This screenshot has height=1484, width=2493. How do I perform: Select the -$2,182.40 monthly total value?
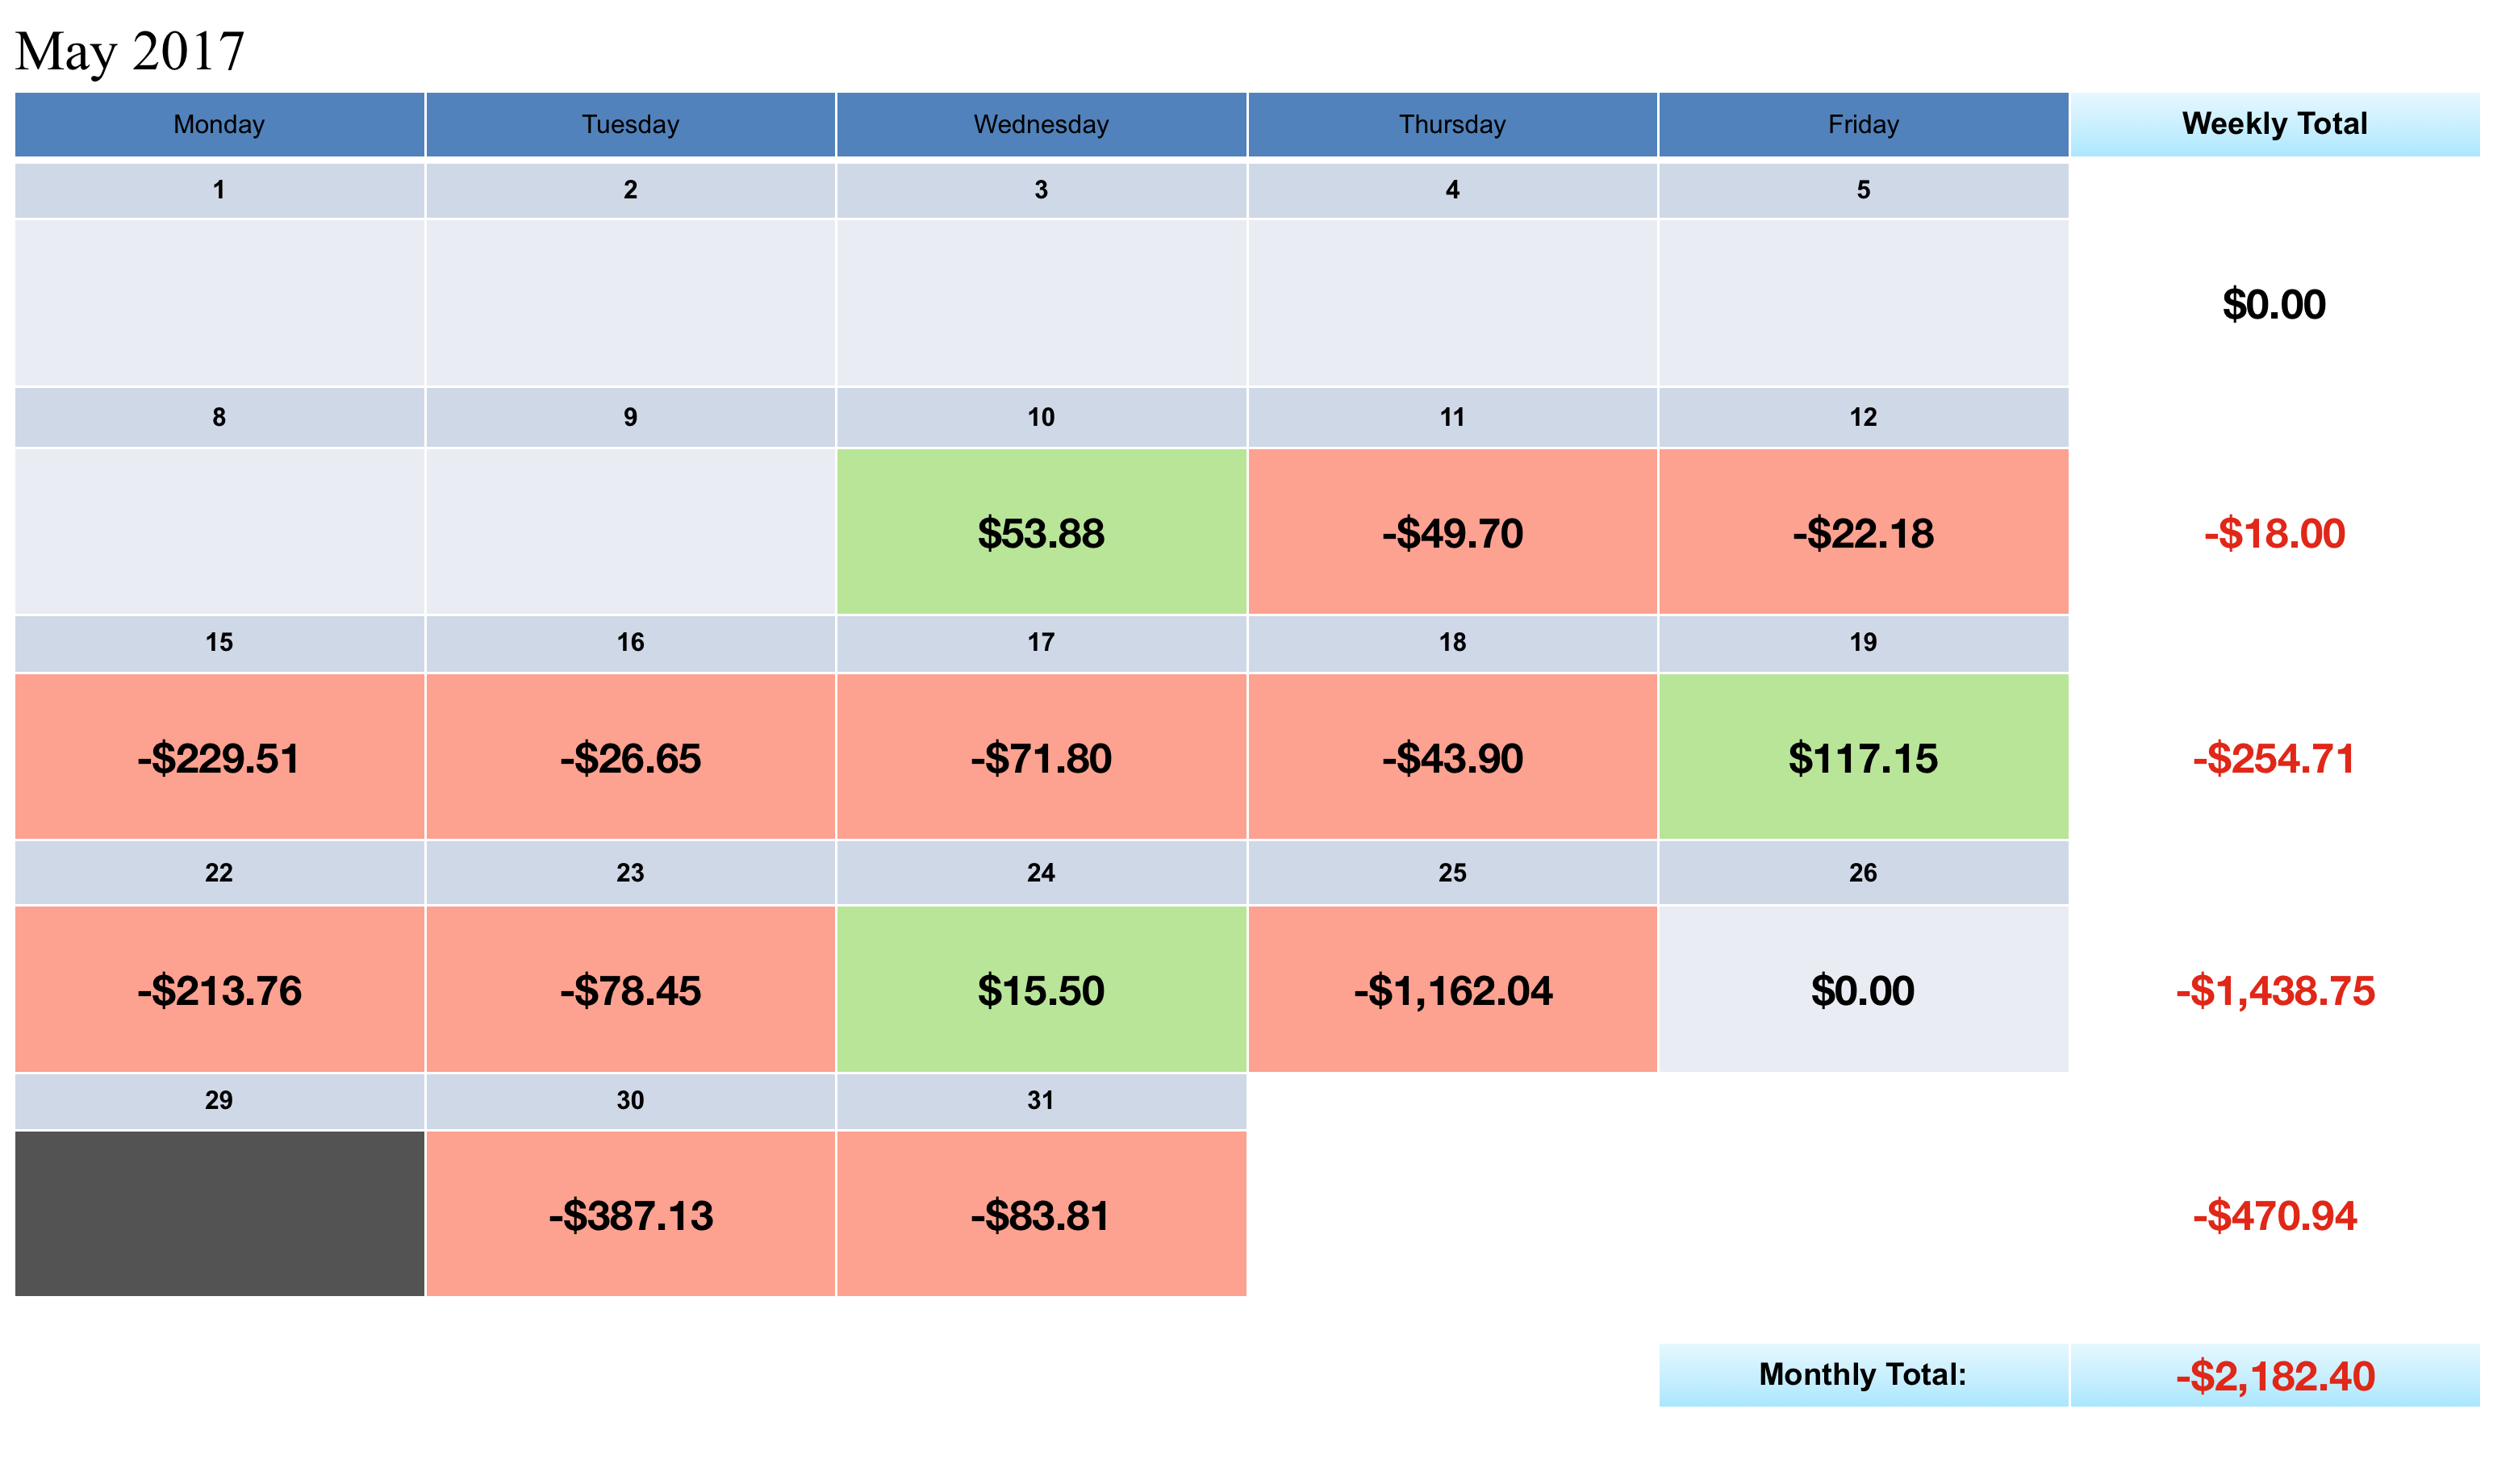click(2274, 1376)
